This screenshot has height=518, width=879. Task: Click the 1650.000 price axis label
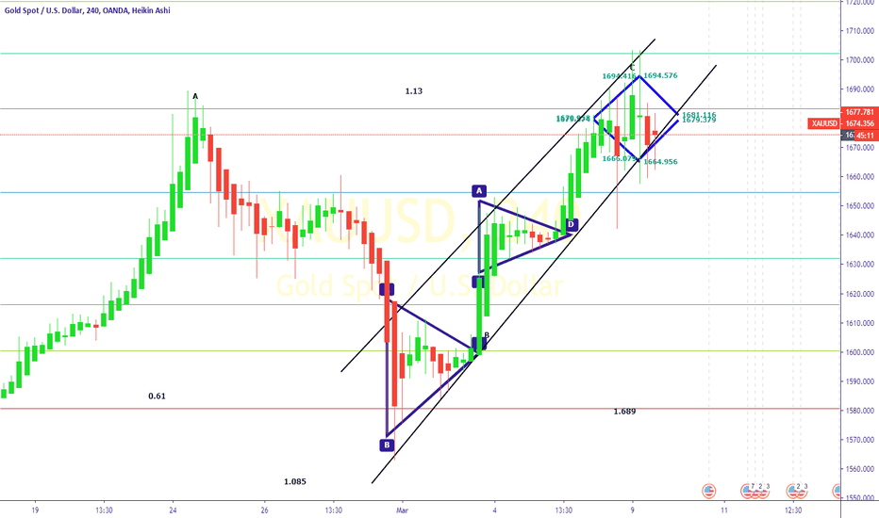point(860,206)
